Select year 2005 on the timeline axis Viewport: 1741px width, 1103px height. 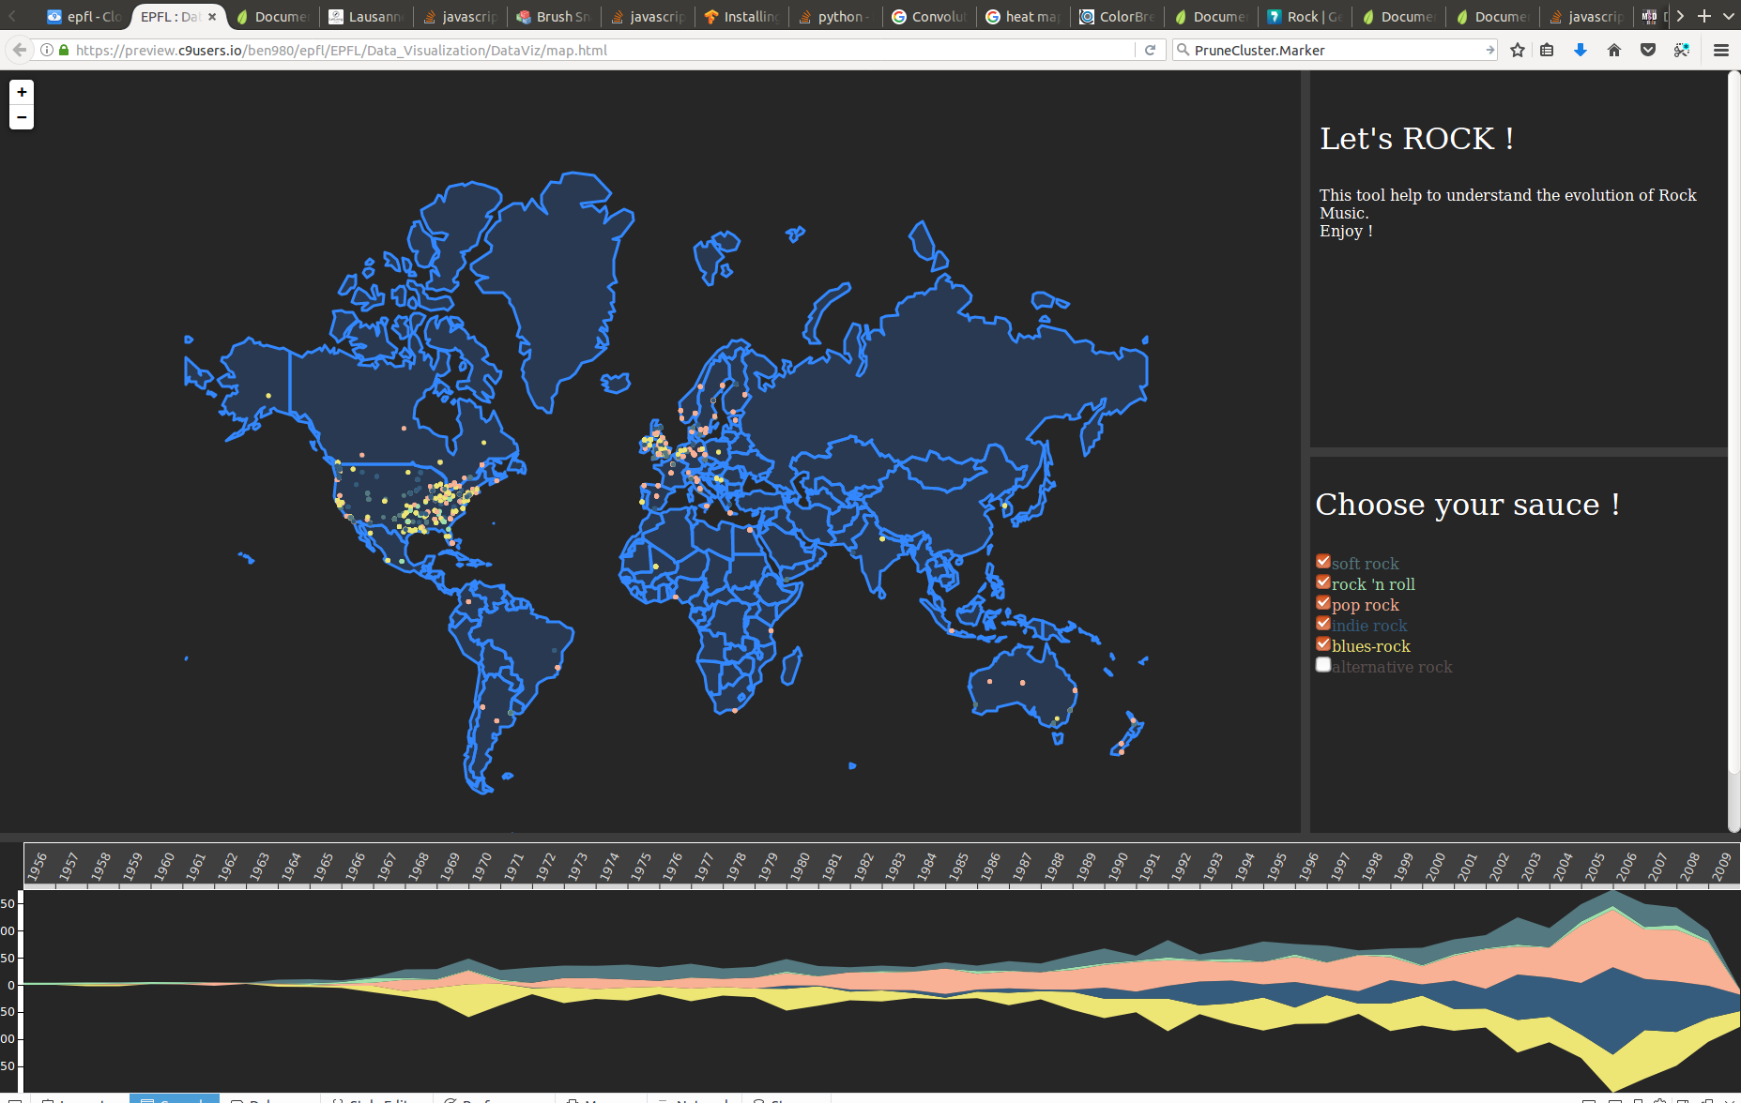click(1595, 865)
